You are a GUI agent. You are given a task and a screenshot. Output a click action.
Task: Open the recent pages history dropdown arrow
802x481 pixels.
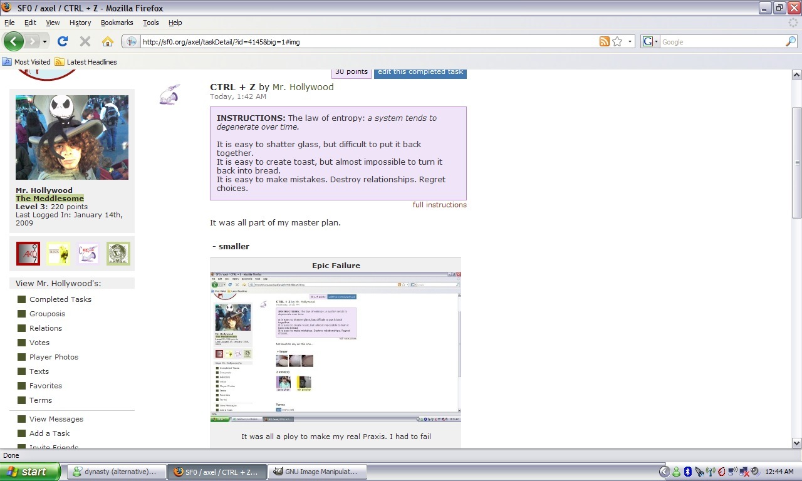tap(45, 41)
